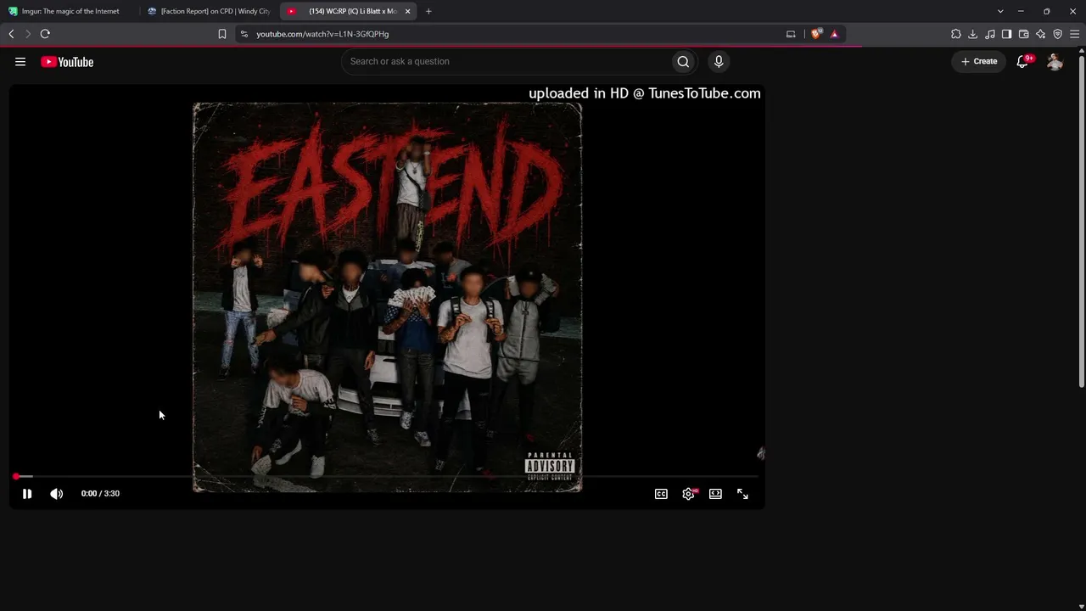Switch to the Faction Report tab

(209, 11)
